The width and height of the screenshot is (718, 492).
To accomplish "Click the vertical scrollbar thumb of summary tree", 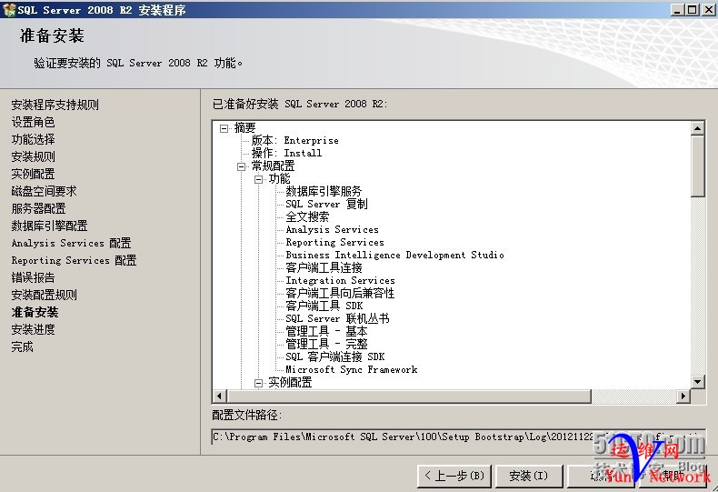I will click(697, 166).
